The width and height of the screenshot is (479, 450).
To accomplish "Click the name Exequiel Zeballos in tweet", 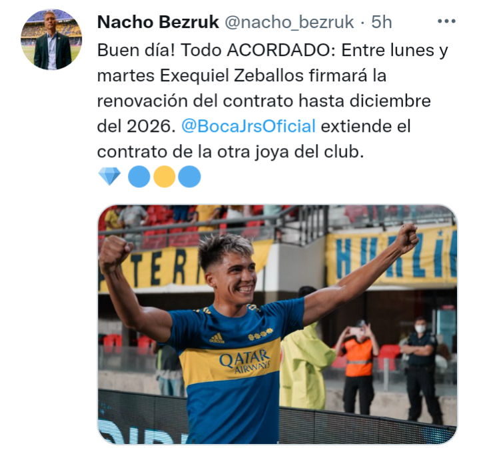I will [232, 75].
